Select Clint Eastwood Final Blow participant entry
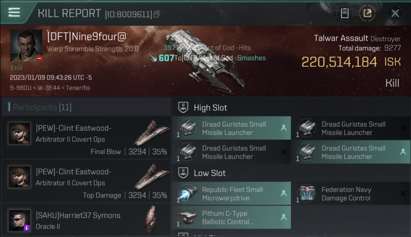Viewport: 411px width, 237px height. [x=86, y=137]
